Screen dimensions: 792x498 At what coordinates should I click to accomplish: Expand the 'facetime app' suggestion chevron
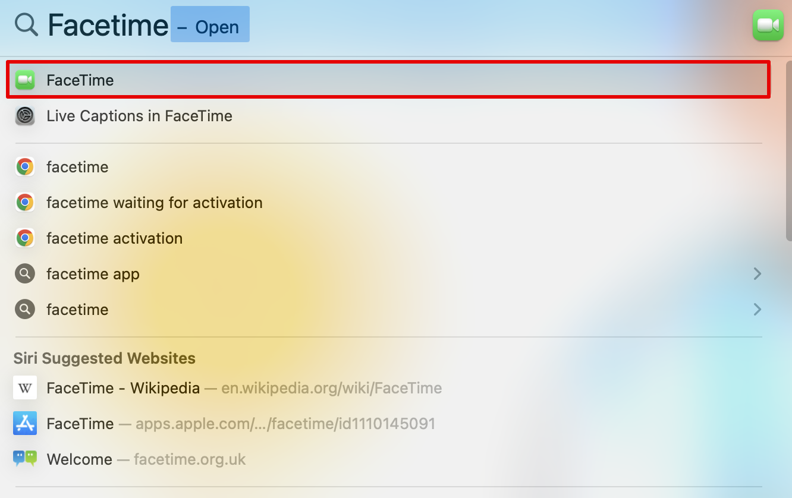tap(757, 274)
